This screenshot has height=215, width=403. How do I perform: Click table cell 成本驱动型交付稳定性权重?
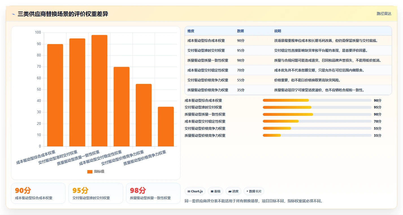[x=208, y=70]
